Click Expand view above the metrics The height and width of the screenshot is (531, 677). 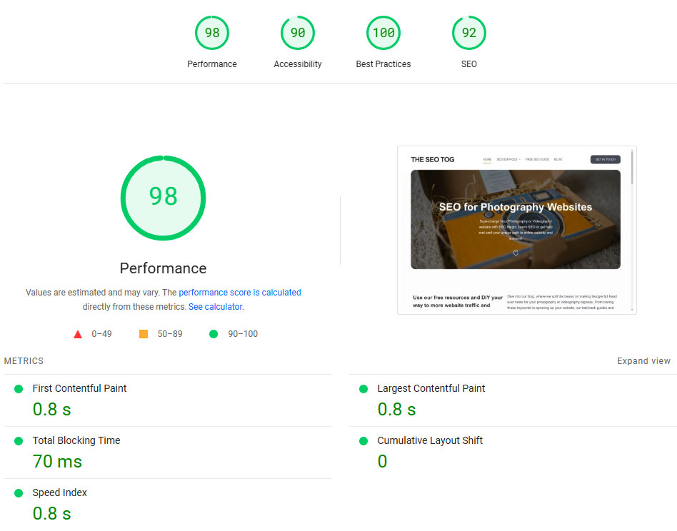tap(643, 360)
